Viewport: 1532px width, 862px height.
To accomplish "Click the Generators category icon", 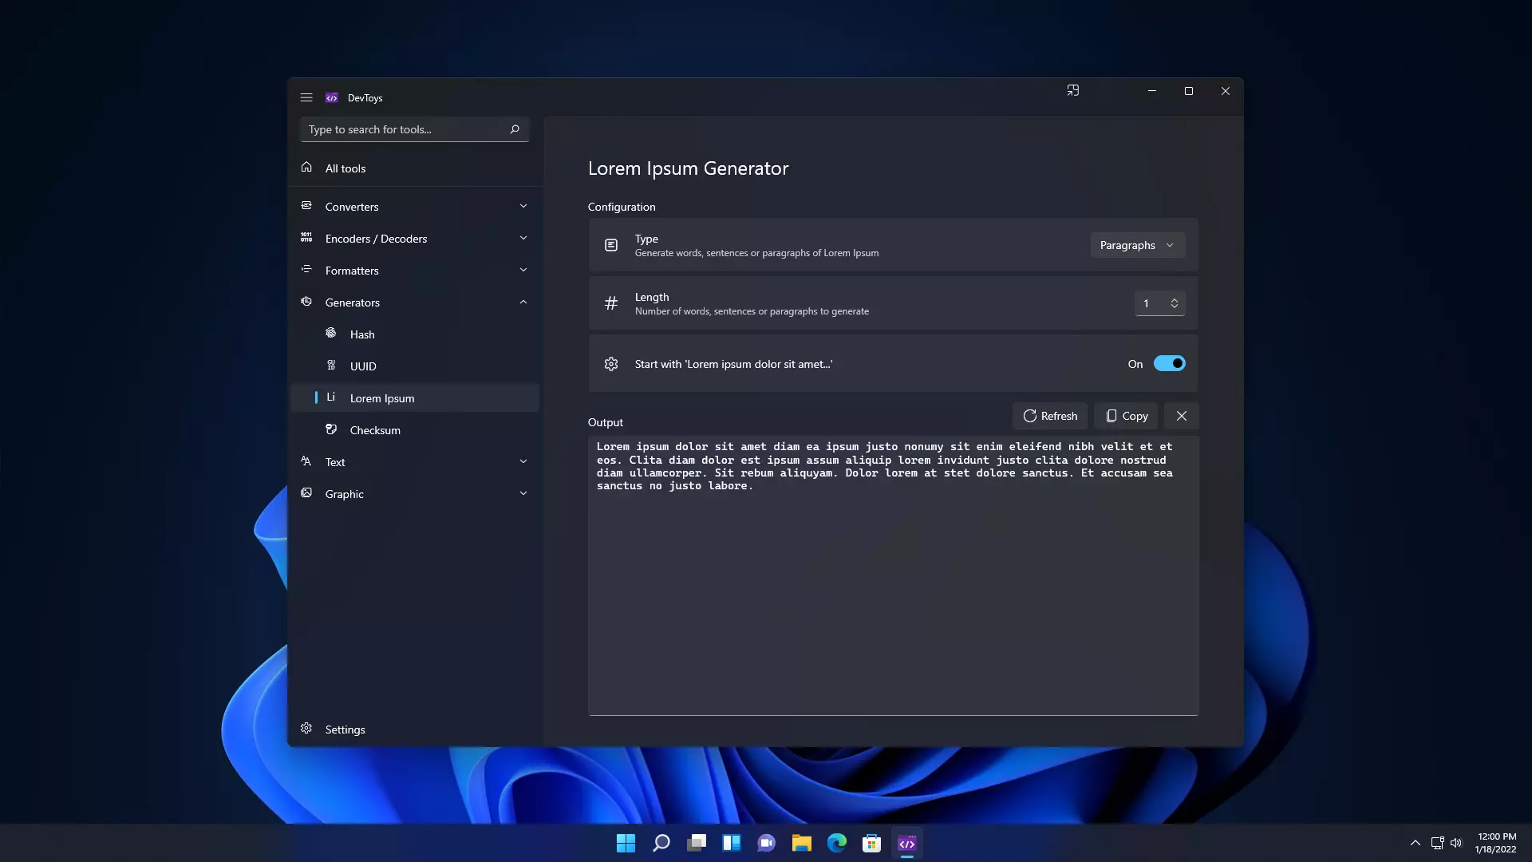I will (x=306, y=302).
